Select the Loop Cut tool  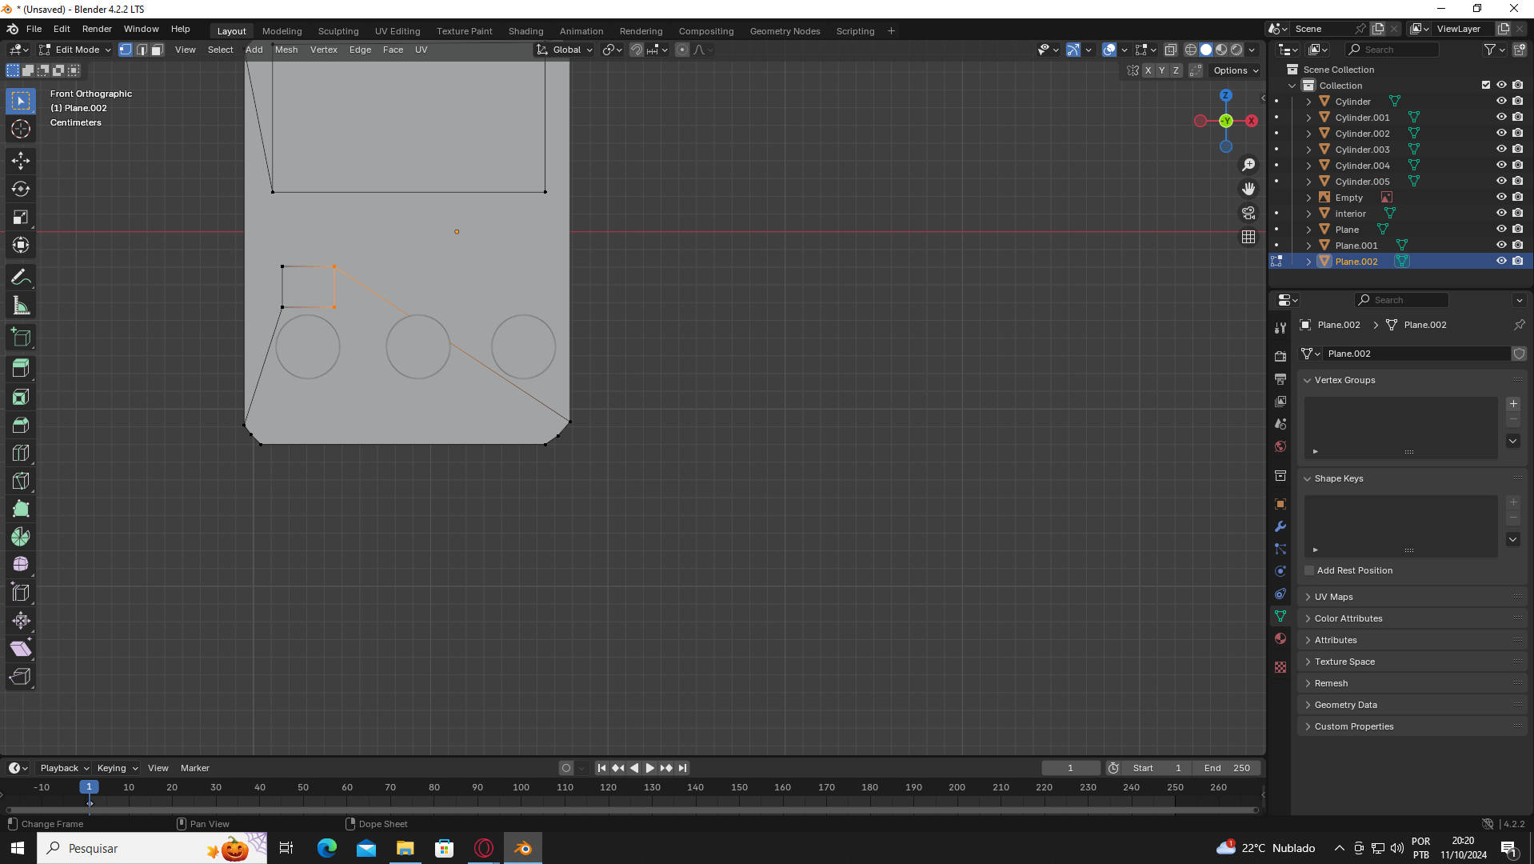[21, 453]
